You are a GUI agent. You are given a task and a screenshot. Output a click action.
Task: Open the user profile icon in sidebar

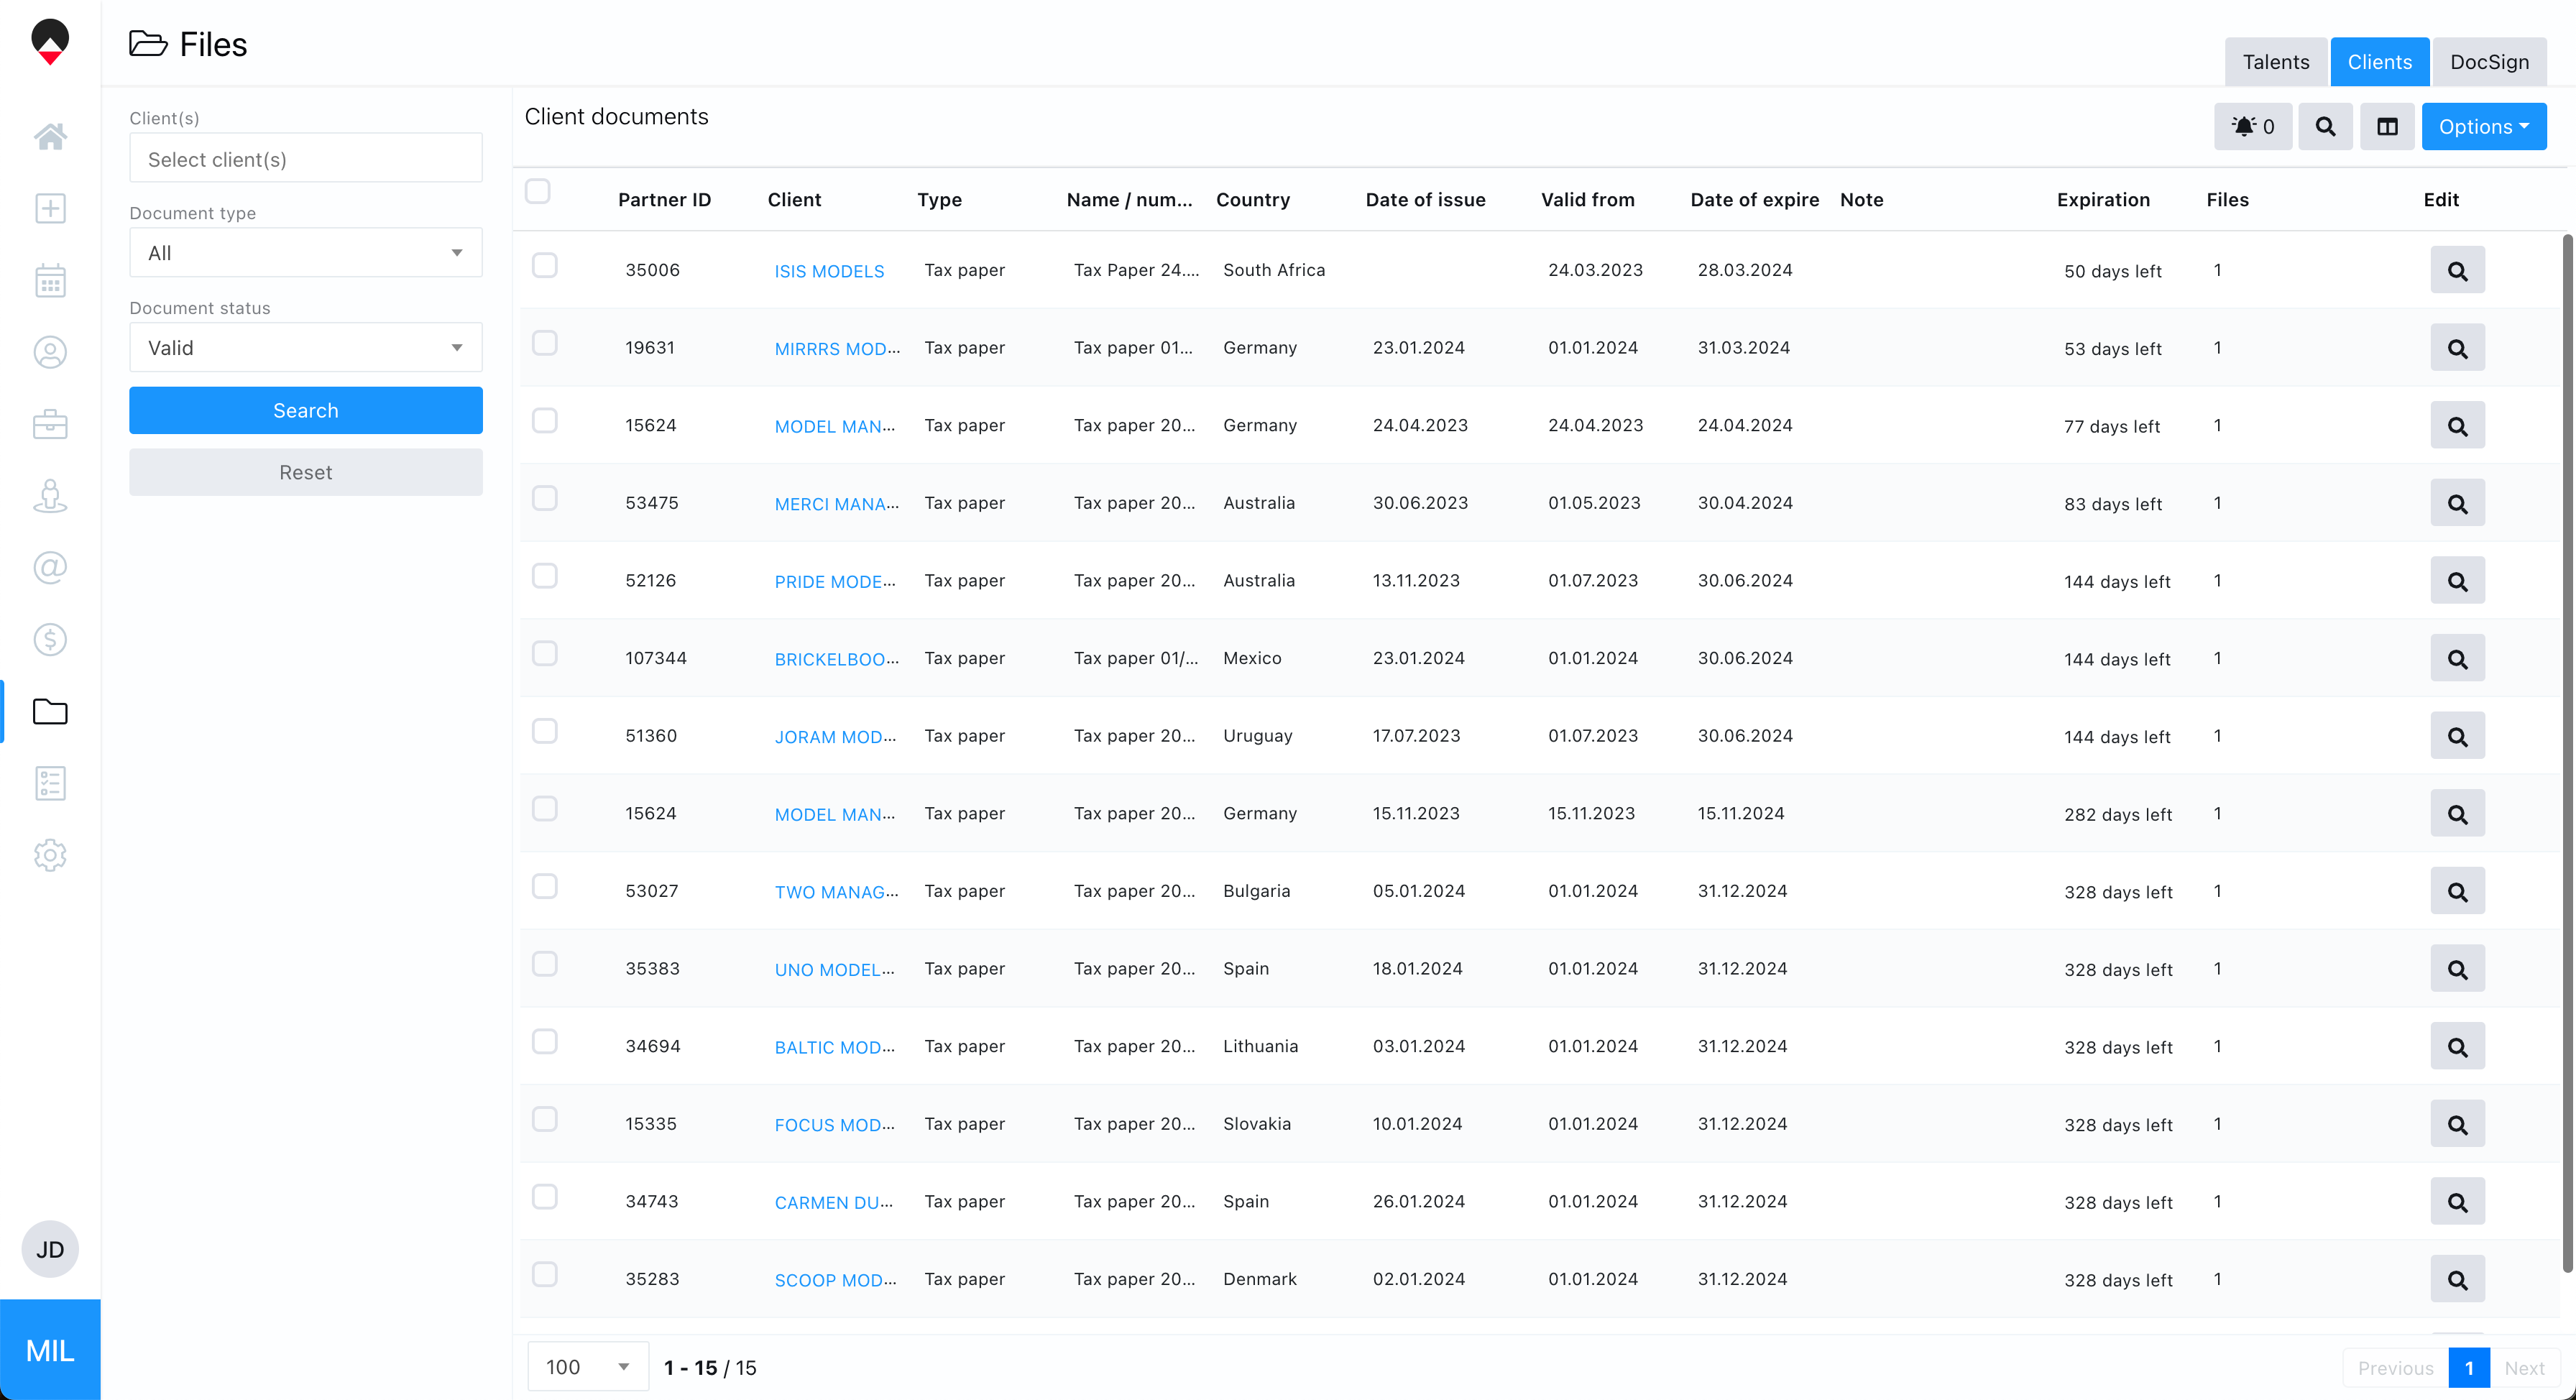(50, 352)
